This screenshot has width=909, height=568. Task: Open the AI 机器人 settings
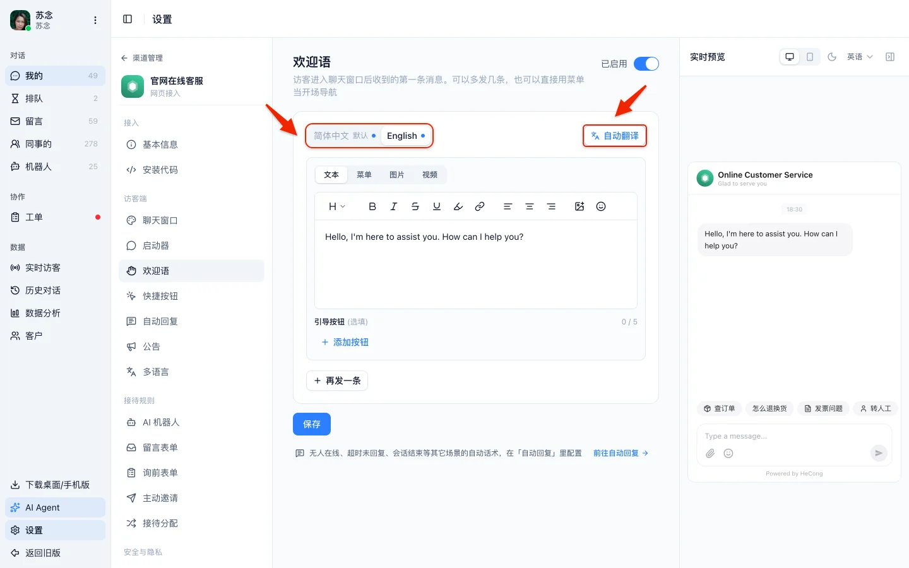191,422
